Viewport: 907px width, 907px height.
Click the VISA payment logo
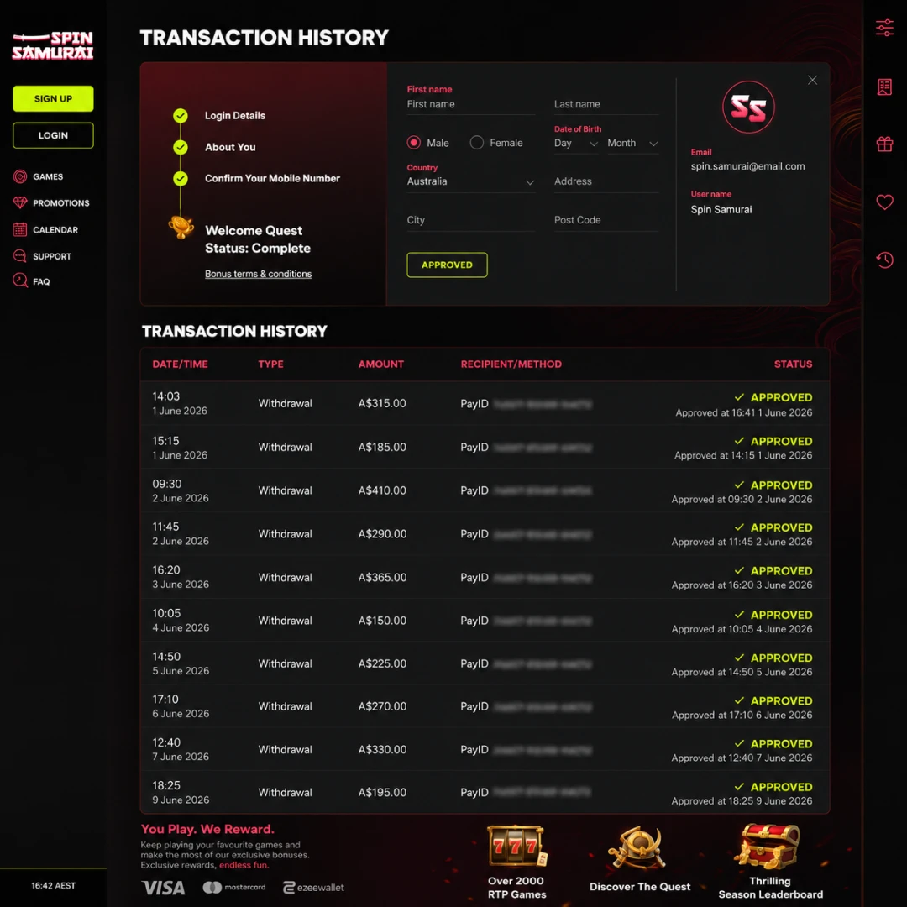[x=164, y=888]
